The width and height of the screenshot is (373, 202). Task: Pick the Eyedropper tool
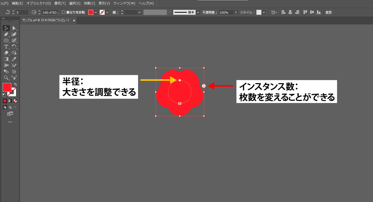point(14,59)
